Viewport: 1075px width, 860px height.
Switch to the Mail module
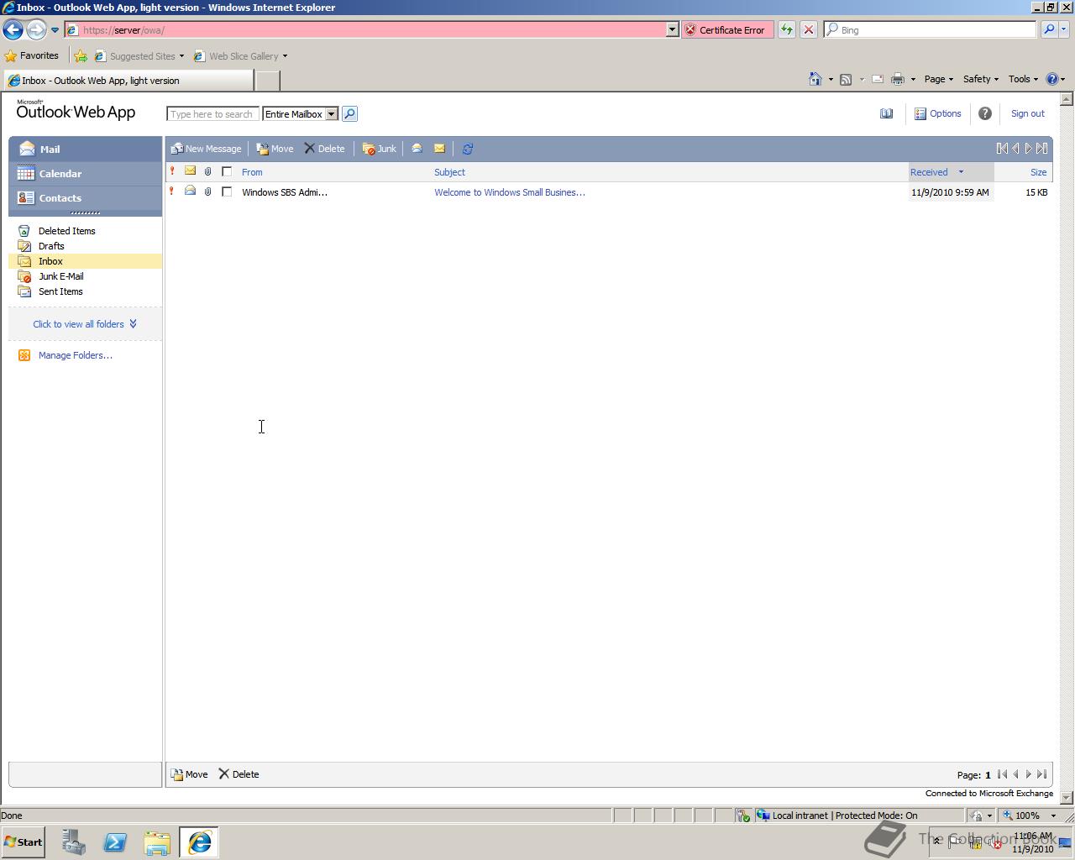tap(86, 149)
